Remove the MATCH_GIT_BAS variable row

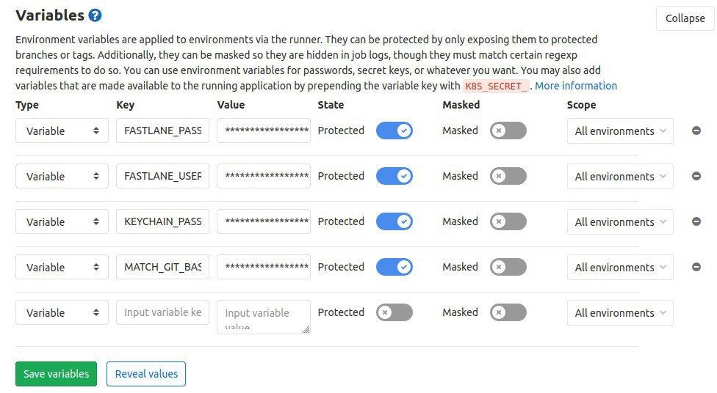(696, 267)
